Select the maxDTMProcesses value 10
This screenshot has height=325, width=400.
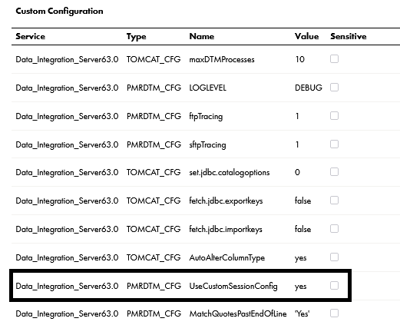click(299, 59)
